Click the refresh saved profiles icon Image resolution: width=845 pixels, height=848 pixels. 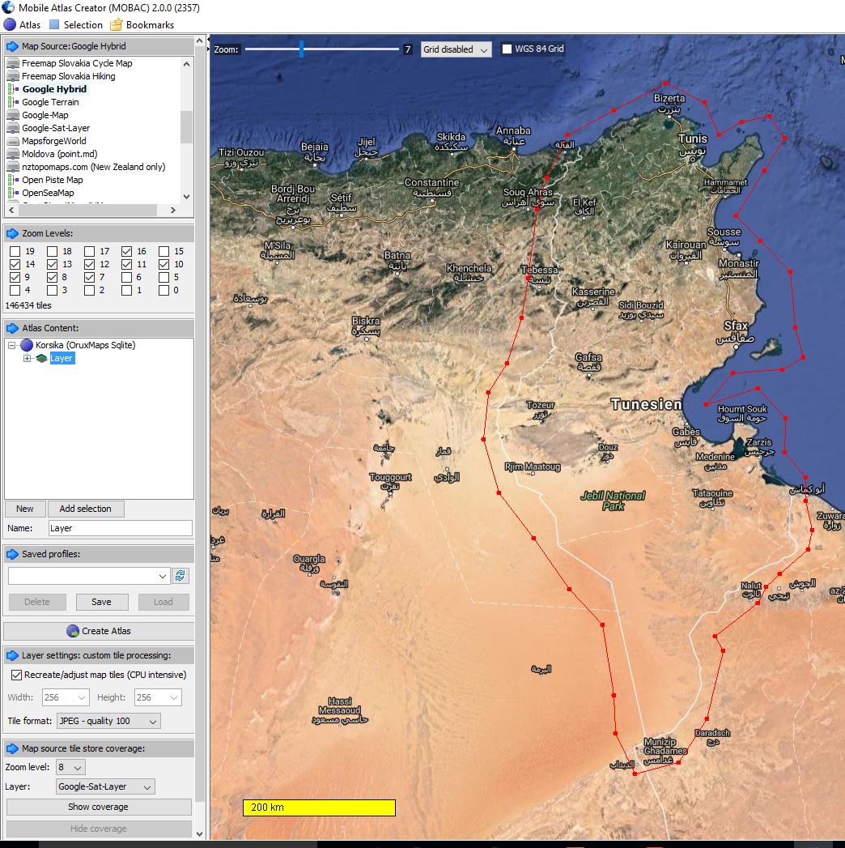pos(181,576)
